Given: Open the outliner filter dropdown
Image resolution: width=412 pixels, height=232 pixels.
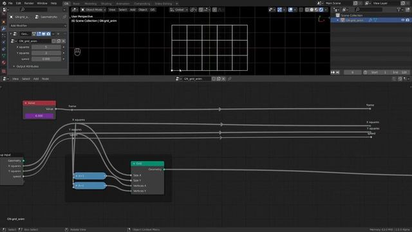Looking at the screenshot, I should tap(400, 10).
